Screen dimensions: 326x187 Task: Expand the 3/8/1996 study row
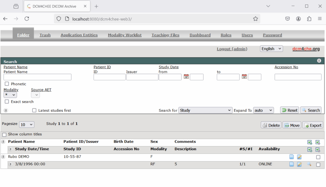pyautogui.click(x=11, y=164)
